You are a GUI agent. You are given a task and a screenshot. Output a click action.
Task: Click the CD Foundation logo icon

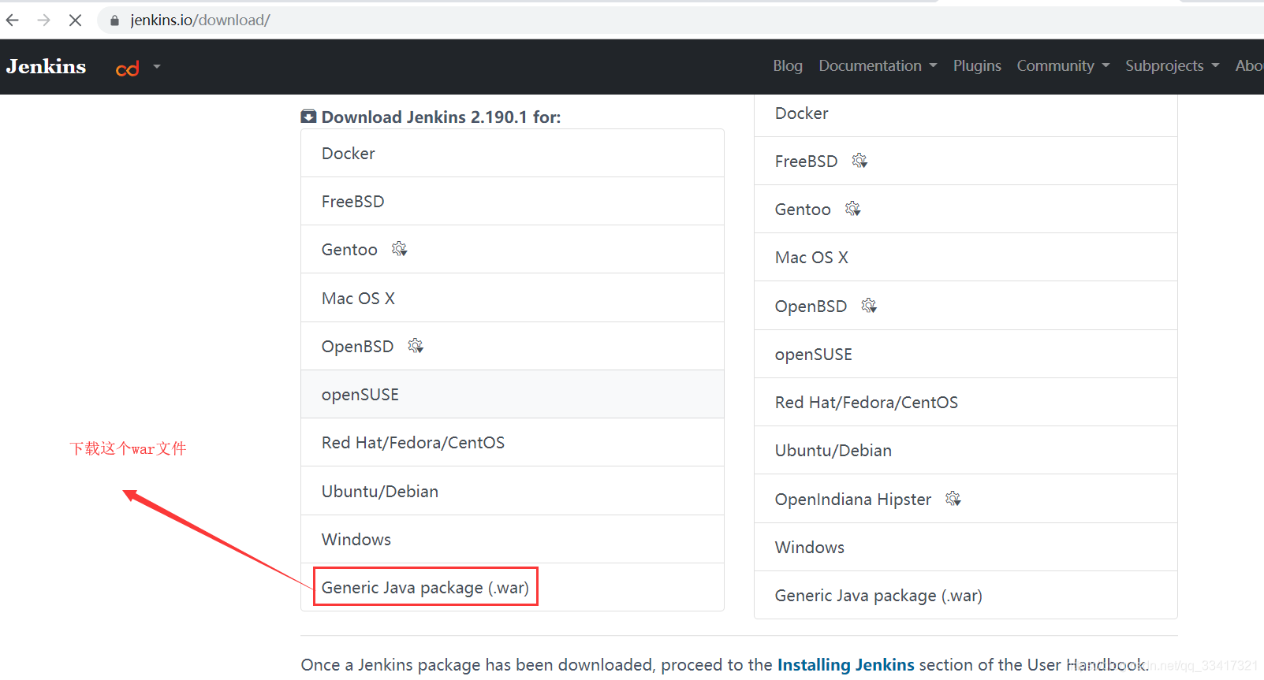[127, 69]
